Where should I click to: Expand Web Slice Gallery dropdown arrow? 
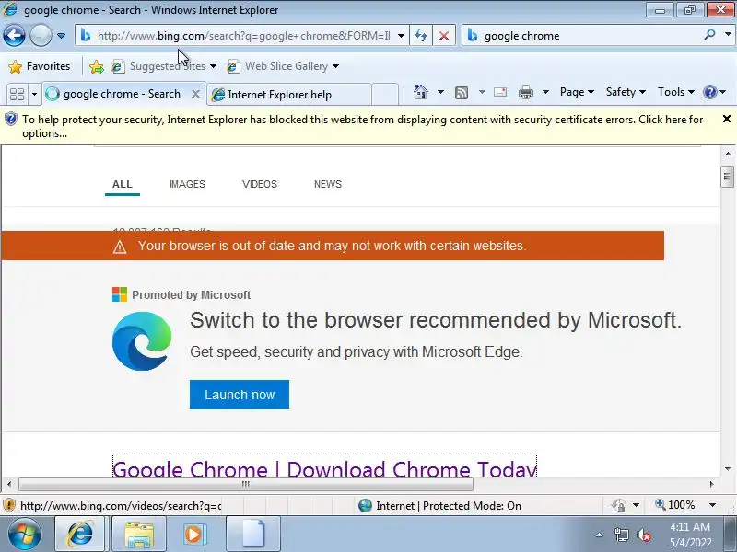point(335,66)
